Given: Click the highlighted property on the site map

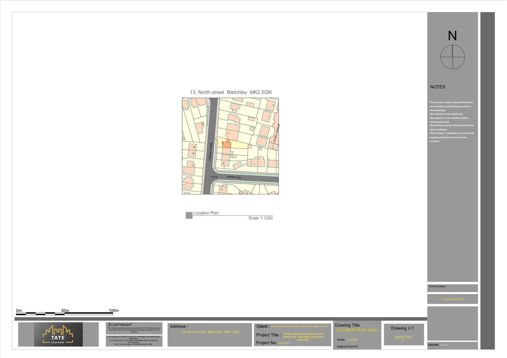Looking at the screenshot, I should pos(227,144).
